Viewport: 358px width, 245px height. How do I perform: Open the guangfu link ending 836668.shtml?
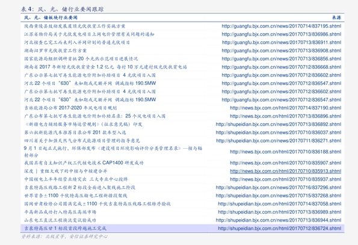pos(282,67)
